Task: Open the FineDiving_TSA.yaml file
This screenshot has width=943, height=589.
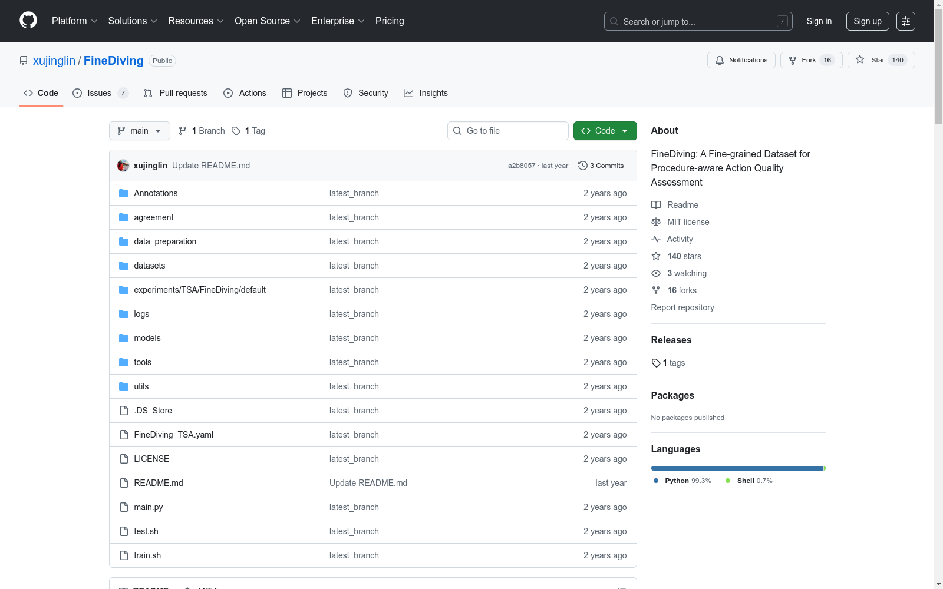Action: [x=174, y=435]
